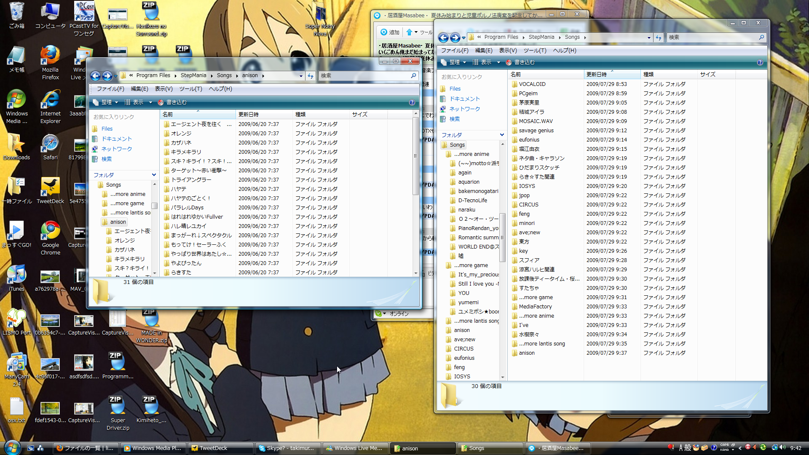
Task: Click refresh button in Songs address bar
Action: click(x=659, y=37)
